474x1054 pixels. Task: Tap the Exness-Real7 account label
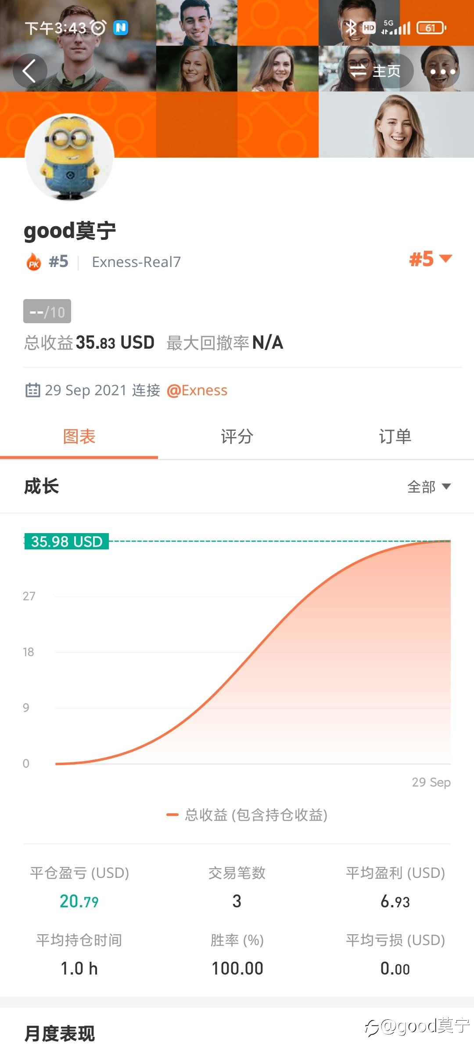click(x=136, y=262)
